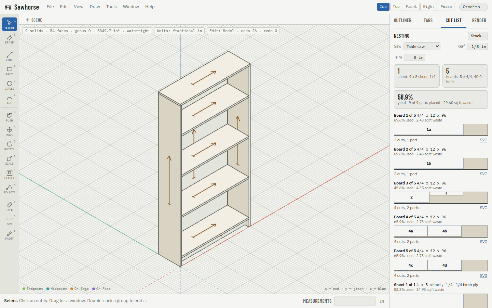Switch to the Outliner tab
The height and width of the screenshot is (308, 492).
(402, 21)
